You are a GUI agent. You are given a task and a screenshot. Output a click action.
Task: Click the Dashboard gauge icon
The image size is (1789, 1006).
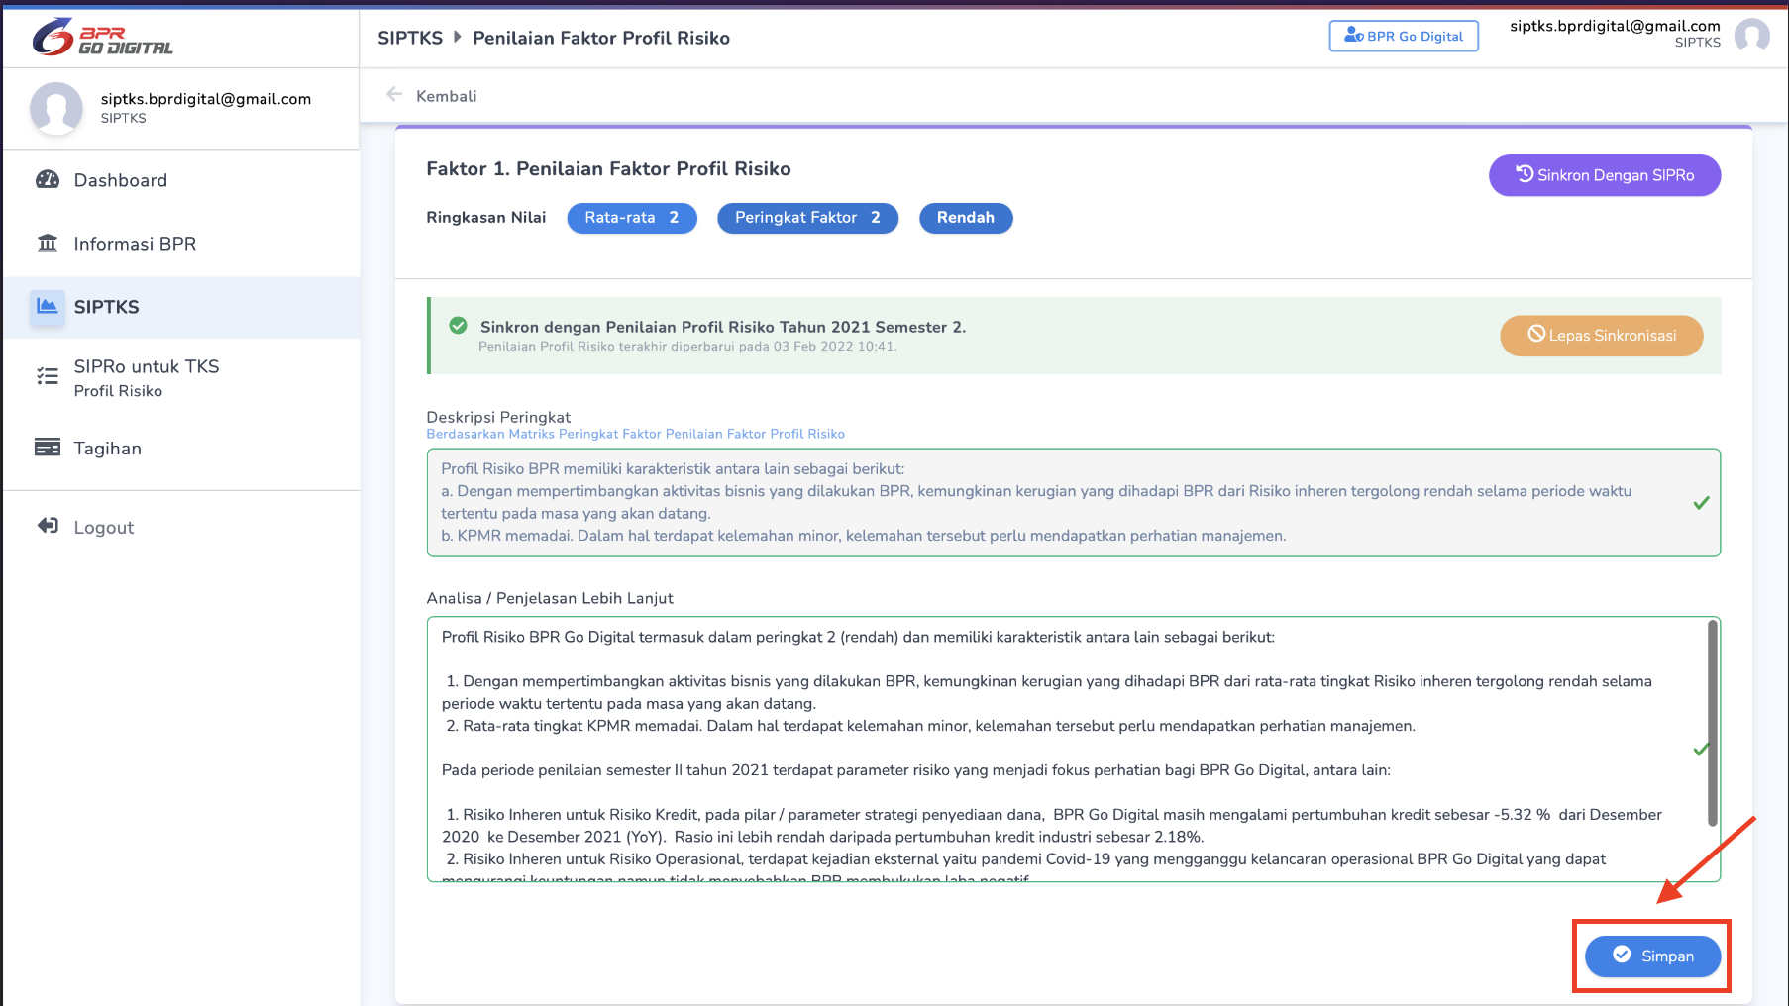pyautogui.click(x=48, y=180)
